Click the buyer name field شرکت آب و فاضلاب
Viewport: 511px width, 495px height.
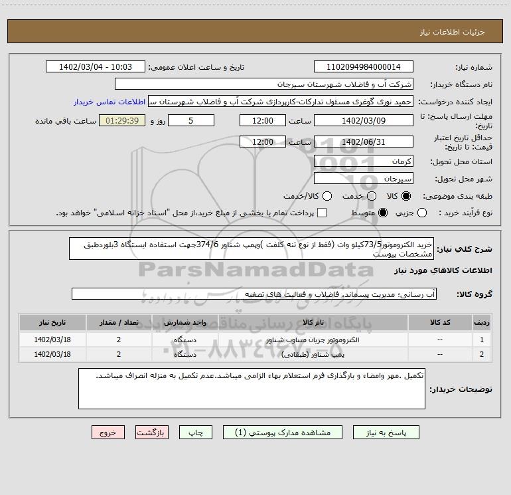click(x=264, y=84)
